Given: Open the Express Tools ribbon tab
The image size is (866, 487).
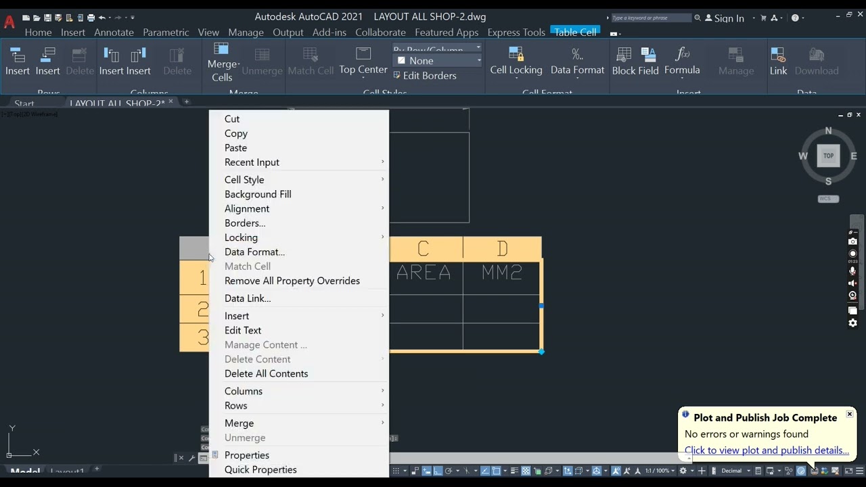Looking at the screenshot, I should point(516,32).
